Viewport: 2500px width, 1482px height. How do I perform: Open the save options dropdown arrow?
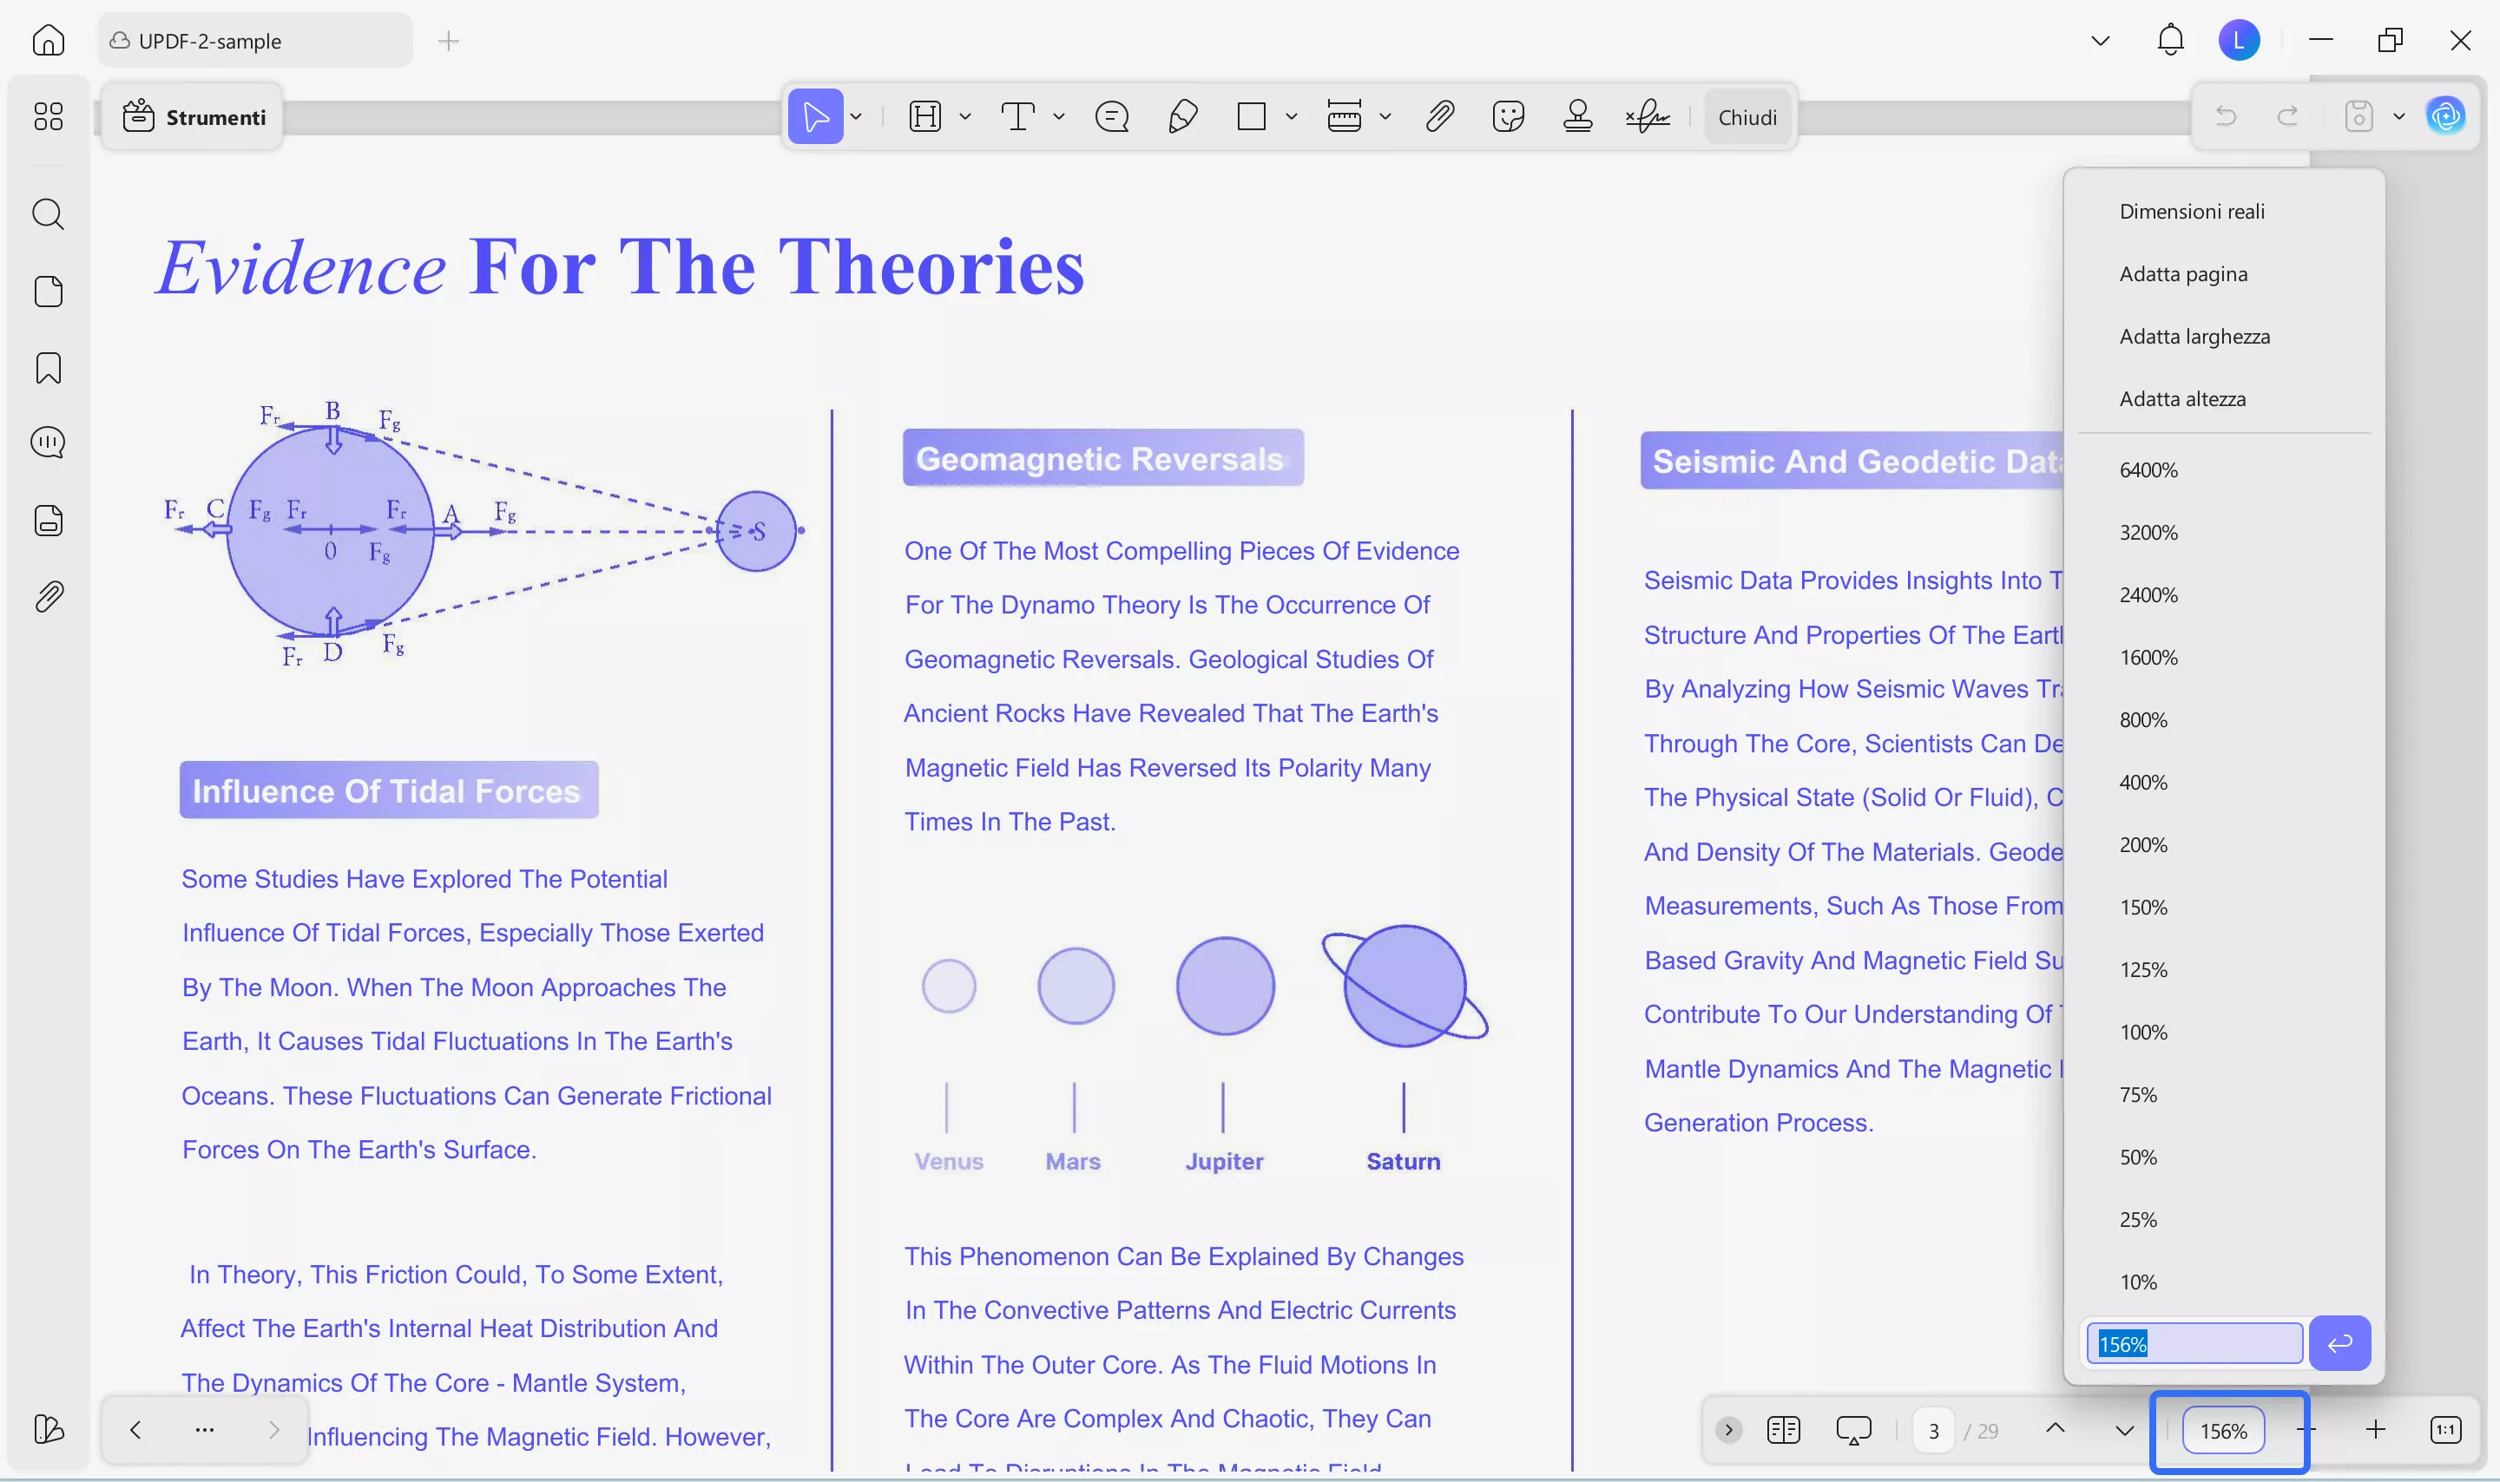click(x=2398, y=117)
